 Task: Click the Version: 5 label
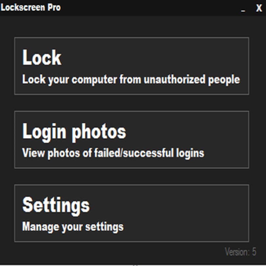pyautogui.click(x=240, y=252)
